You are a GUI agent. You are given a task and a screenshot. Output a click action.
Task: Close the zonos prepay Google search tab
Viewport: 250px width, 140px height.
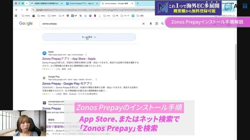click(132, 3)
